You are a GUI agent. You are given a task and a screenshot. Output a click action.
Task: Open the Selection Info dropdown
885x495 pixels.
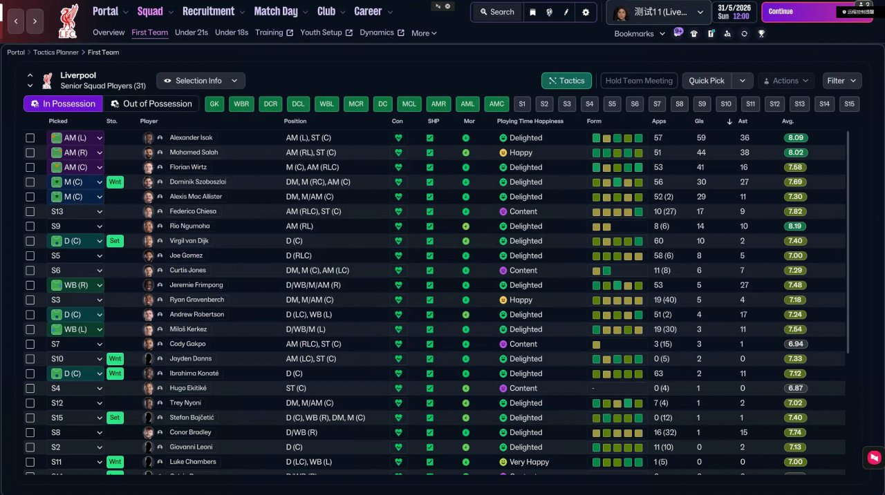click(201, 81)
